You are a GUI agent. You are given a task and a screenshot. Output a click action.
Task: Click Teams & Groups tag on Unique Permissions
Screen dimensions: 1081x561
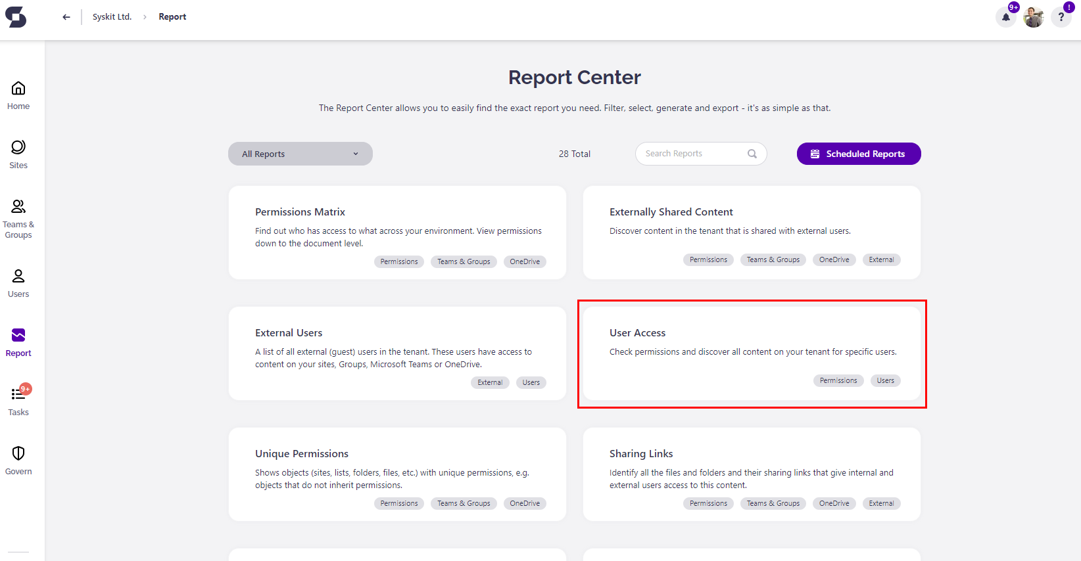pyautogui.click(x=464, y=503)
